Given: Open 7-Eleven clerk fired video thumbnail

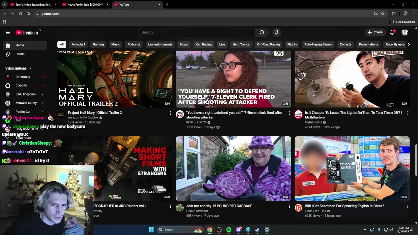Looking at the screenshot, I should (233, 79).
